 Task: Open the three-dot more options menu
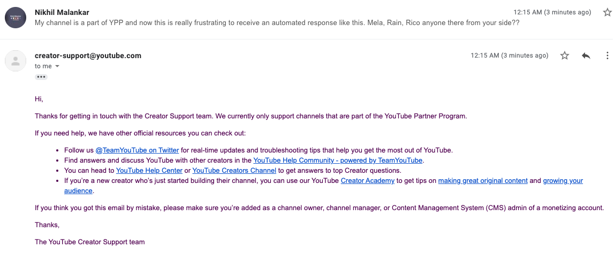pyautogui.click(x=607, y=55)
